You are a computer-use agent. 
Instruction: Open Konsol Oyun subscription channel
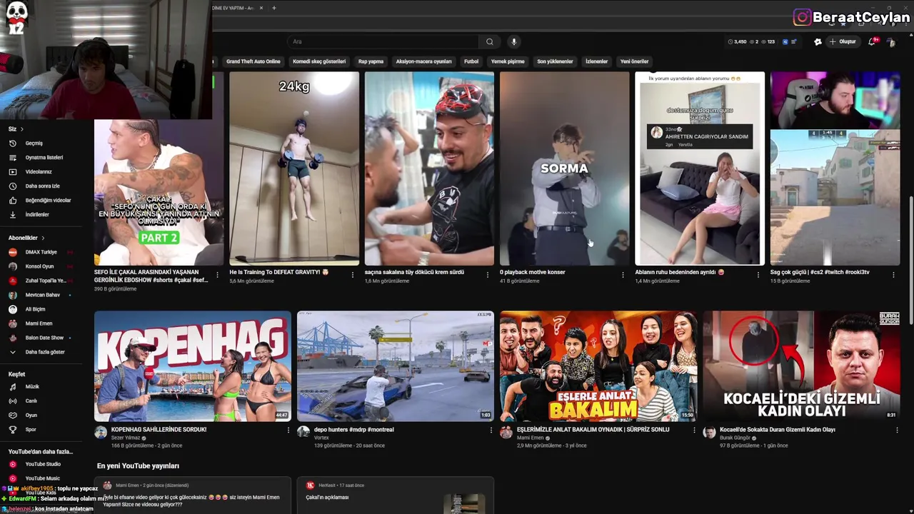pyautogui.click(x=39, y=266)
